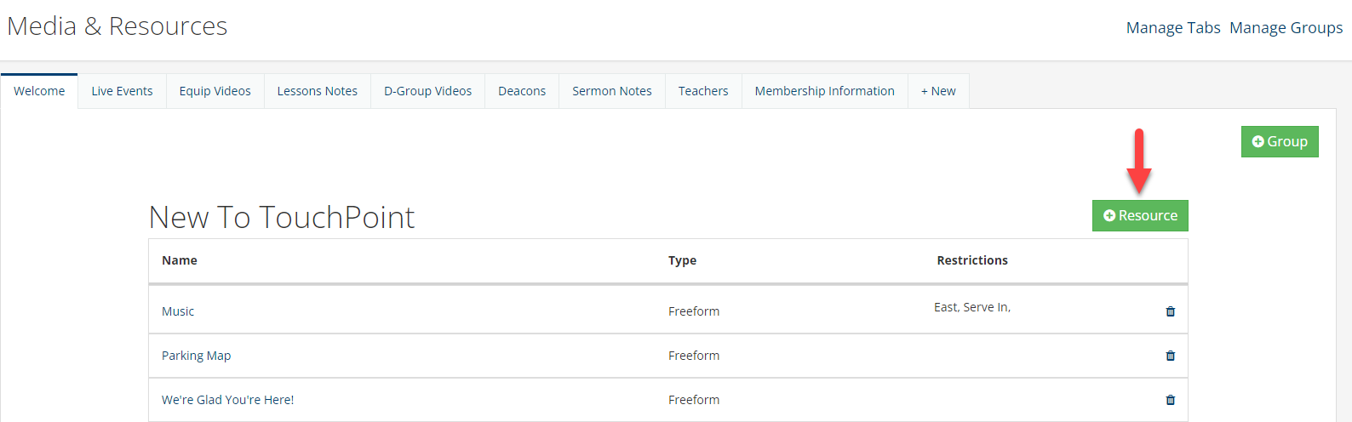
Task: Open the Parking Map resource
Action: point(196,356)
